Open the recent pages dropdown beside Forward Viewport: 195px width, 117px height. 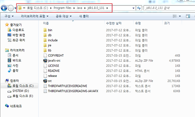click(15, 8)
